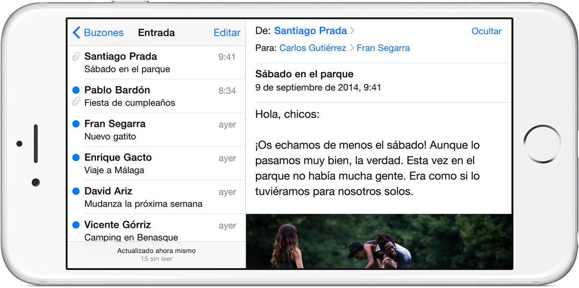Click the Entrada inbox title
Viewport: 579px width, 288px height.
pyautogui.click(x=156, y=33)
